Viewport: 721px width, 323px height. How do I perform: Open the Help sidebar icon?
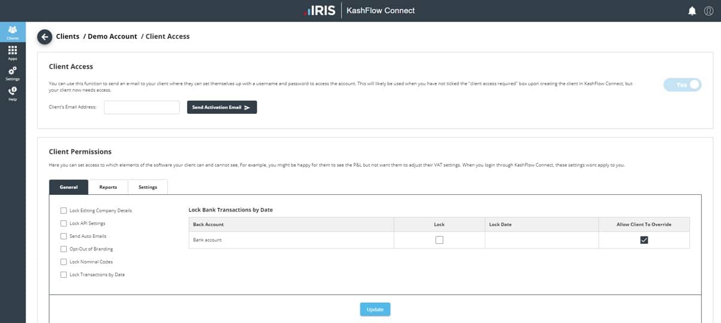pyautogui.click(x=13, y=92)
